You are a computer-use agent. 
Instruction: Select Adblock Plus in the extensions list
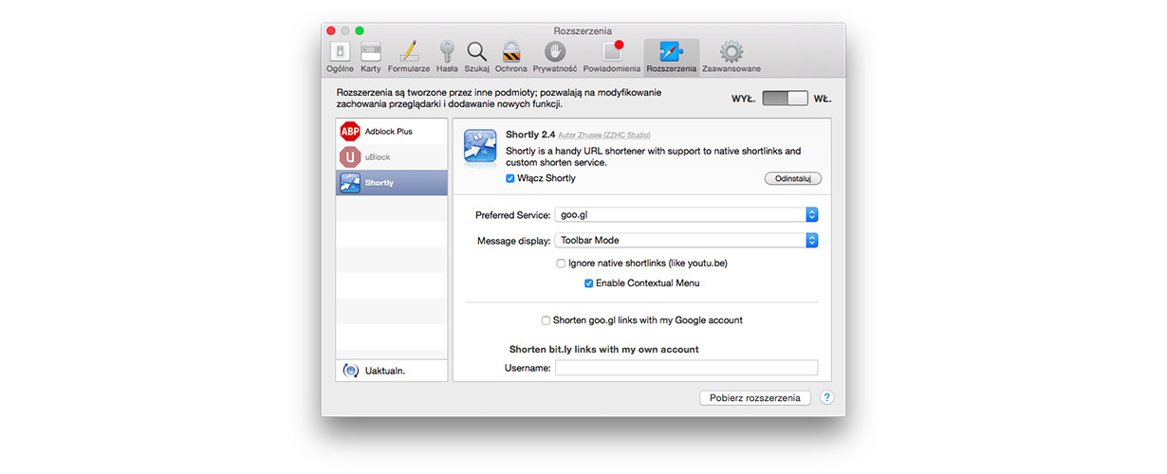392,132
